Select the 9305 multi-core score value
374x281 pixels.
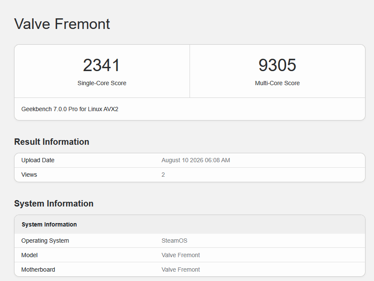(277, 65)
